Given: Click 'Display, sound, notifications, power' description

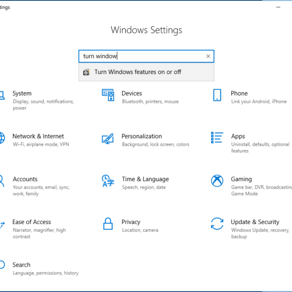Looking at the screenshot, I should (43, 105).
